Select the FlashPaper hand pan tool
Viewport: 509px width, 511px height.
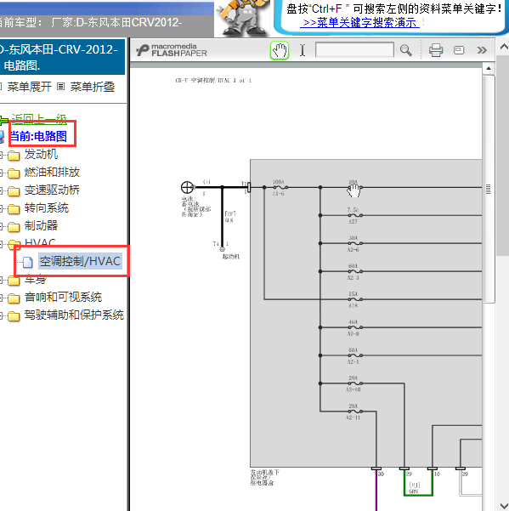click(x=280, y=50)
